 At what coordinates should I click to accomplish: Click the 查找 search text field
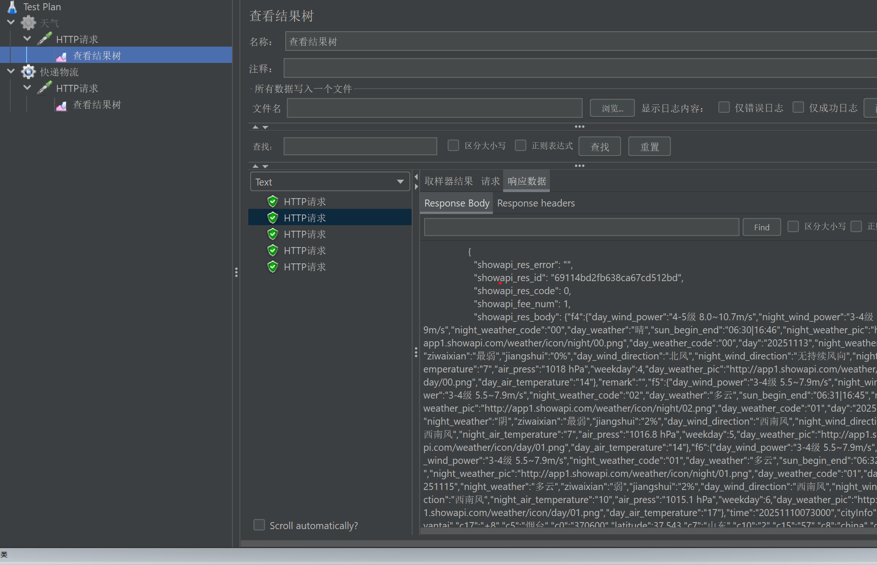(x=360, y=146)
